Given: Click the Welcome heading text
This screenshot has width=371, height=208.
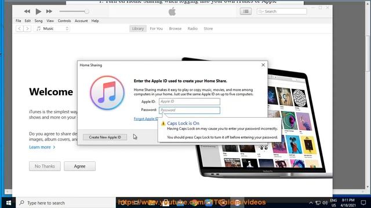Looking at the screenshot, I should point(51,92).
